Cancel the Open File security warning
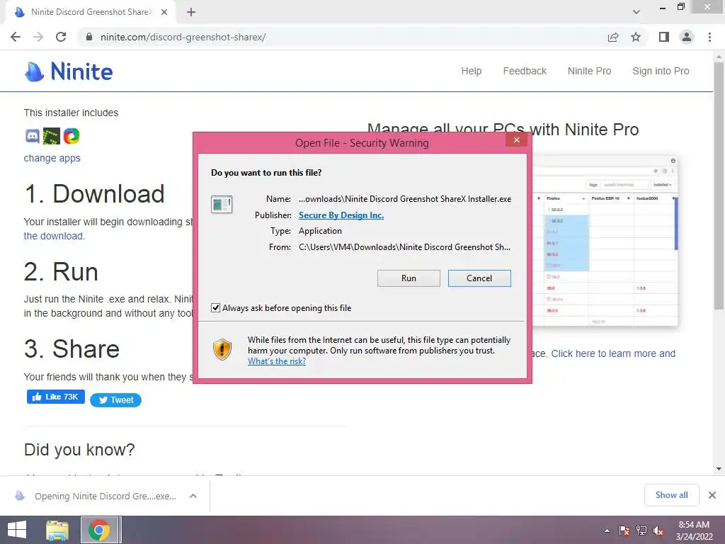 pos(479,278)
